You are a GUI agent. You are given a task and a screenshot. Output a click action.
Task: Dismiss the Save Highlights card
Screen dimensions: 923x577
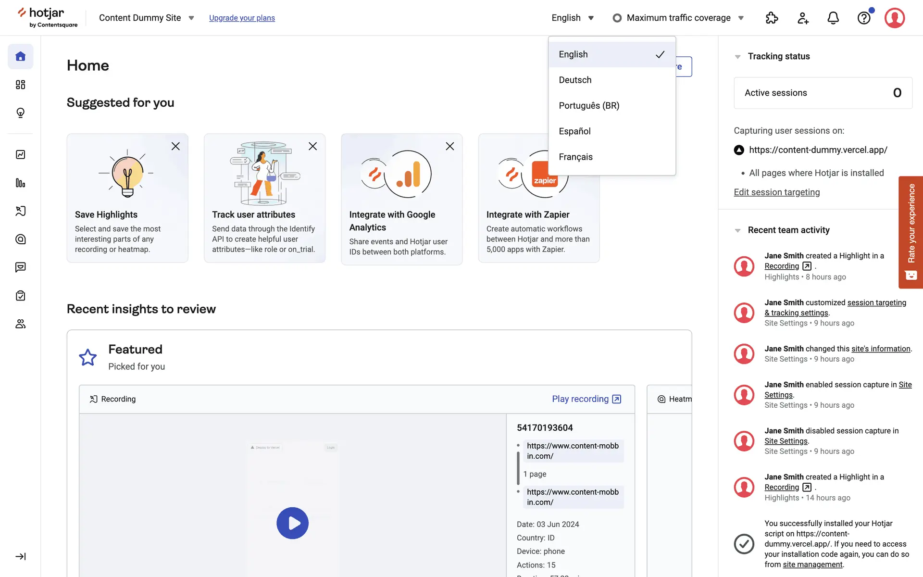(175, 146)
